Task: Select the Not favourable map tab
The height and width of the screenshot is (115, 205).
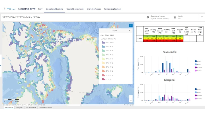Action: pyautogui.click(x=31, y=108)
